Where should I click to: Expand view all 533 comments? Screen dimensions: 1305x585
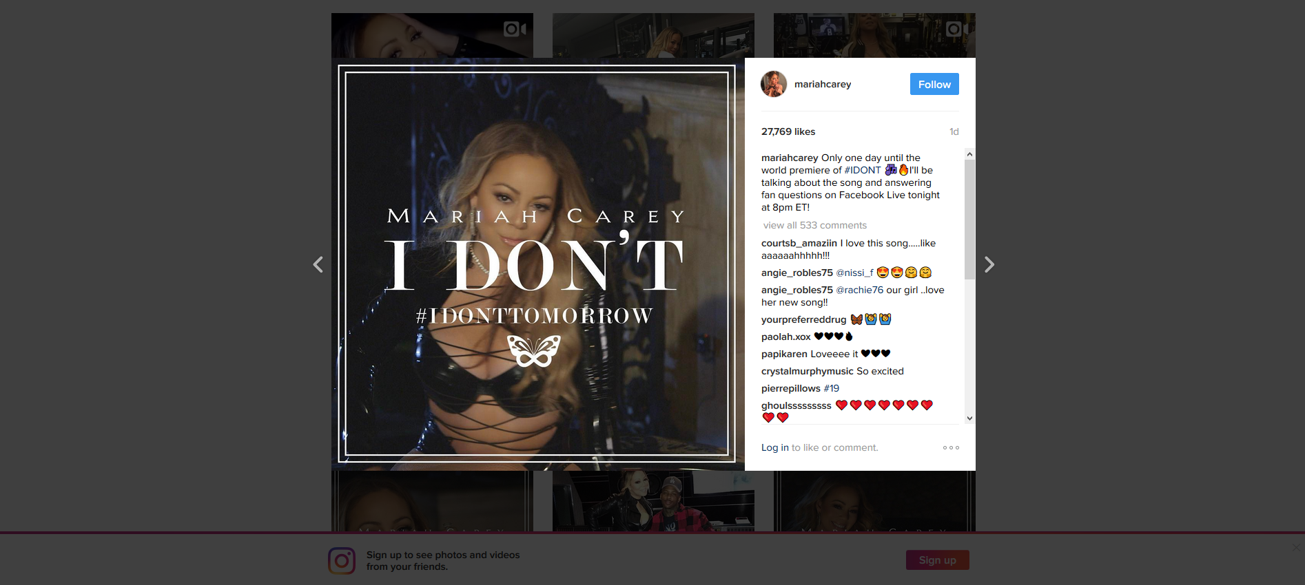[x=815, y=225]
